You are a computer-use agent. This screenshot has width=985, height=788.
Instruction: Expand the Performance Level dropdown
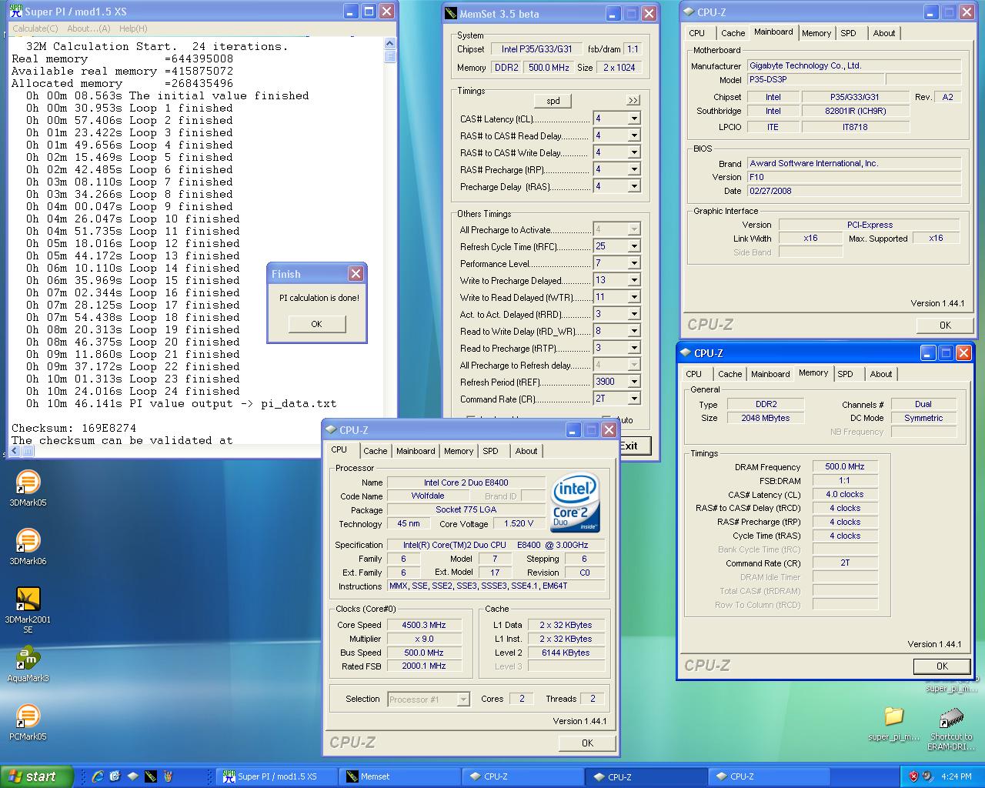click(x=634, y=263)
